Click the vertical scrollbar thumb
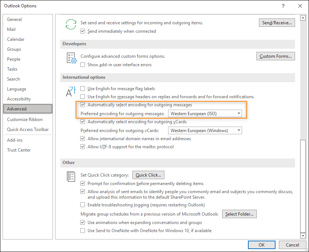 pyautogui.click(x=303, y=186)
